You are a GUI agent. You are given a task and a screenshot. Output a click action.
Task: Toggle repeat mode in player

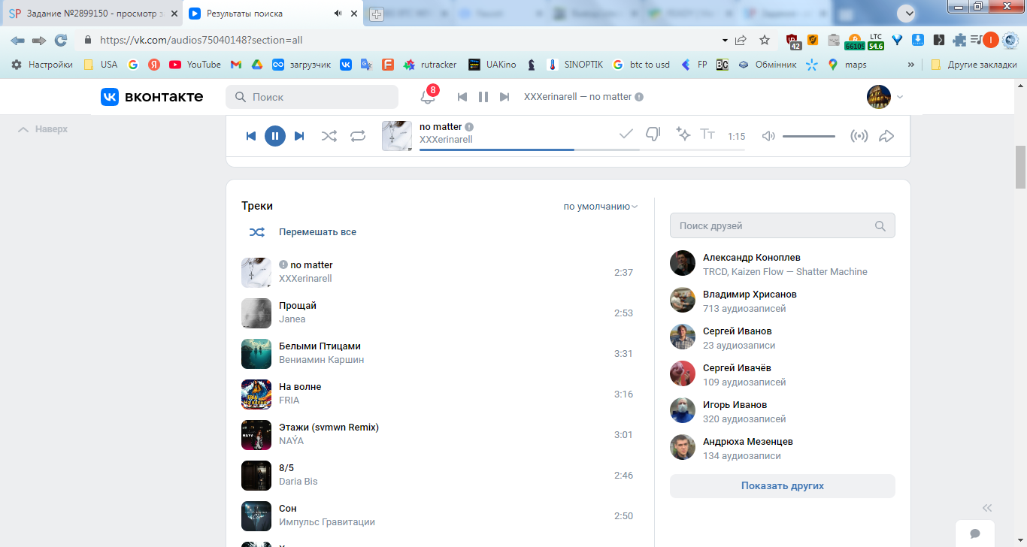pos(358,136)
